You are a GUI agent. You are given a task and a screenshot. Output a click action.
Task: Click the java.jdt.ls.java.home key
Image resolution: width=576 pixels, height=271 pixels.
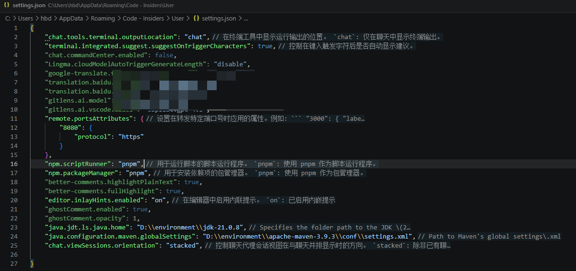[x=87, y=227]
